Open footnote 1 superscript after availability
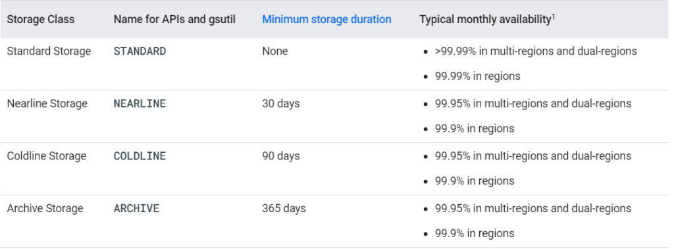The width and height of the screenshot is (674, 249). 552,16
